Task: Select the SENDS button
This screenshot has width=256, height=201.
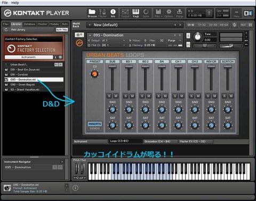Action: 94,128
